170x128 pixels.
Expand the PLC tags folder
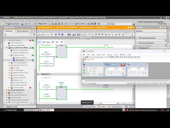tap(9, 68)
